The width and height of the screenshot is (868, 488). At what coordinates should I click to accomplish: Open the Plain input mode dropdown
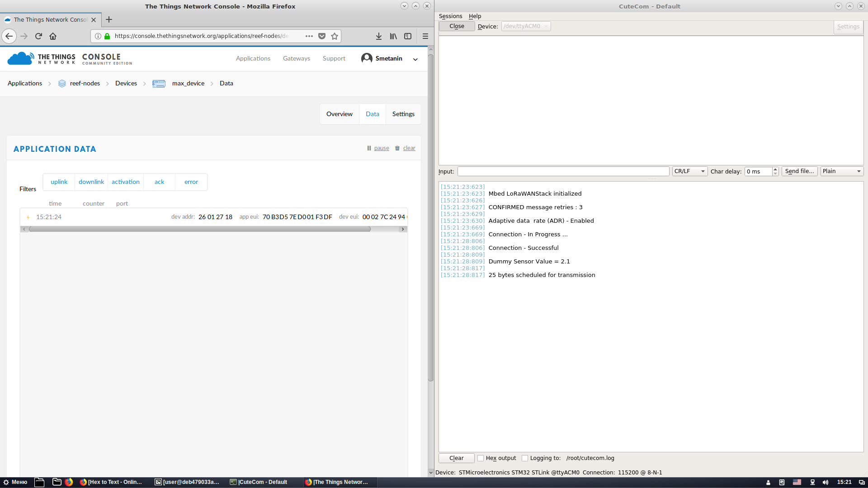pos(842,171)
